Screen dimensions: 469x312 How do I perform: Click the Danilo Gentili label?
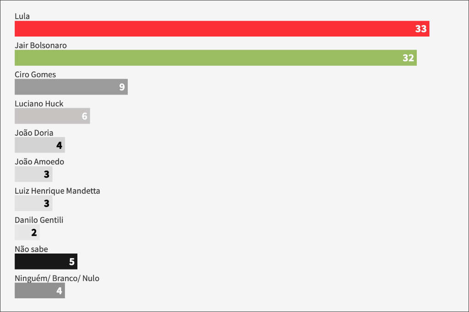tap(39, 220)
